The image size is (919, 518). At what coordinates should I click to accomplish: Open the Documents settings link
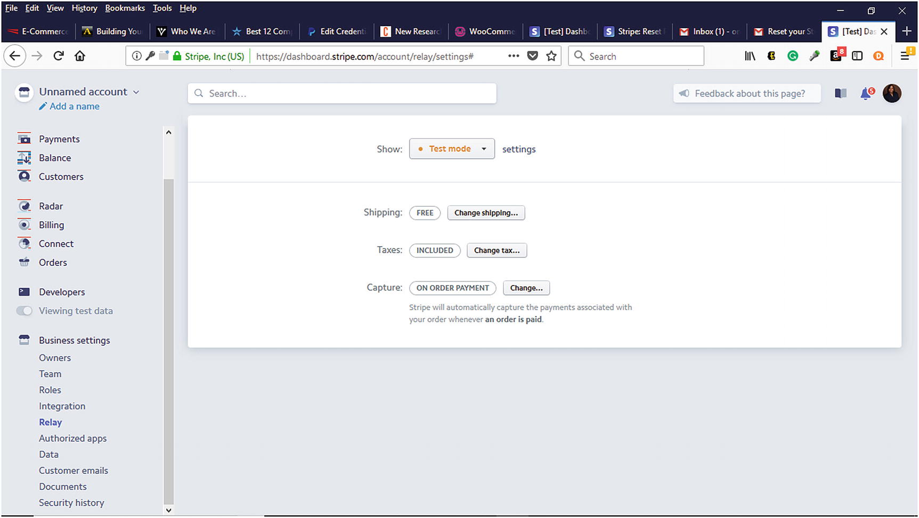pyautogui.click(x=63, y=487)
